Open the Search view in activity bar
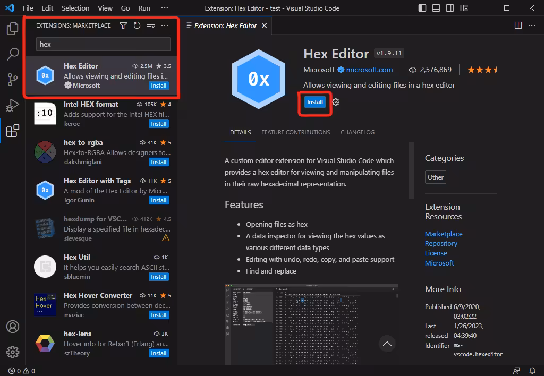Image resolution: width=544 pixels, height=376 pixels. click(13, 54)
